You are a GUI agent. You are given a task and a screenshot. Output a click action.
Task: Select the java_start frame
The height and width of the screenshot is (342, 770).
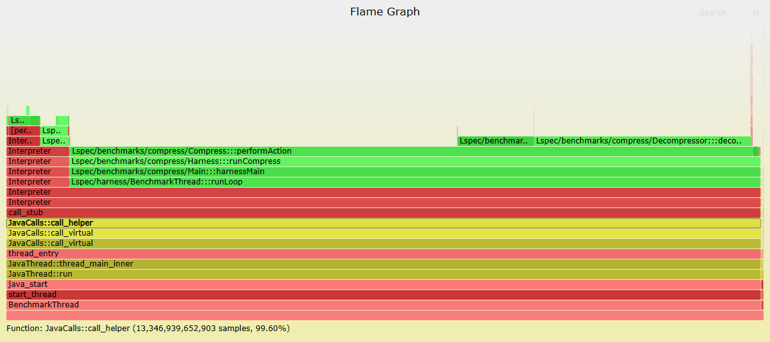point(383,284)
